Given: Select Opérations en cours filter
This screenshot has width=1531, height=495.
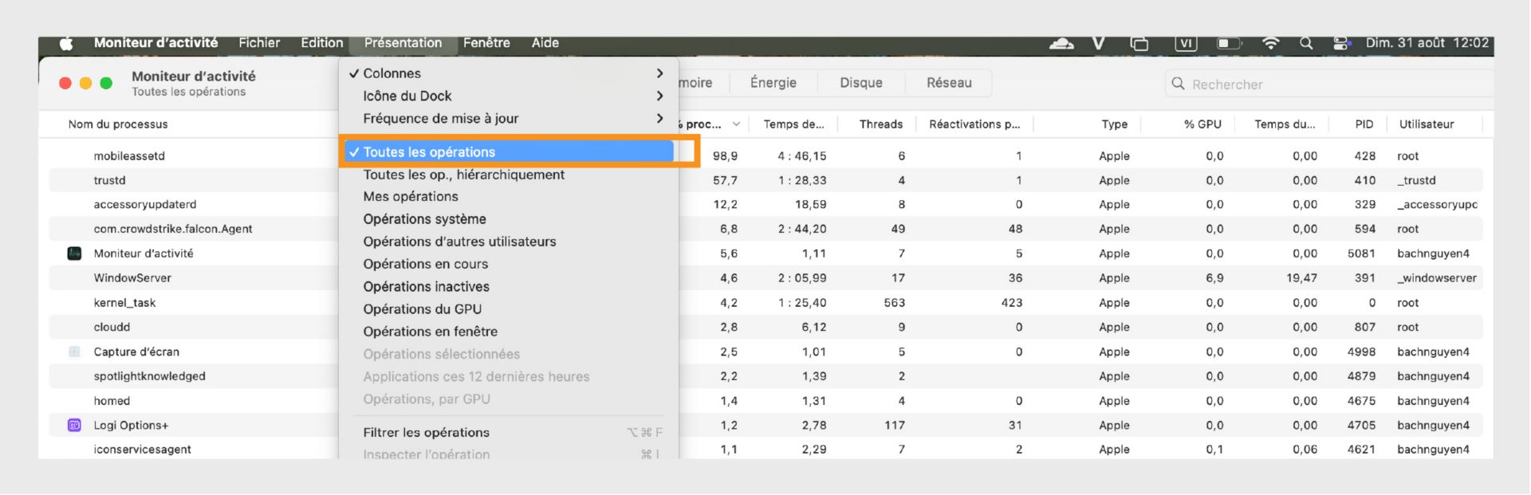Looking at the screenshot, I should coord(508,264).
